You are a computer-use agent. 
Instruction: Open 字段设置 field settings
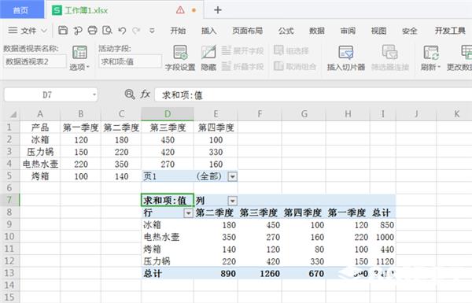coord(180,57)
